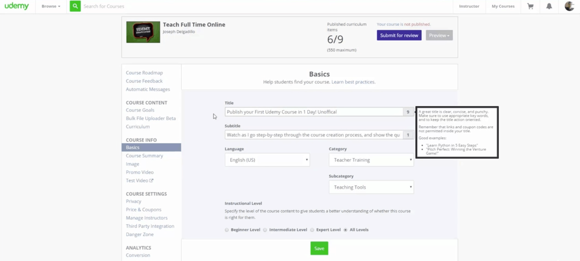
Task: Select Expert Level radio button
Action: click(312, 230)
